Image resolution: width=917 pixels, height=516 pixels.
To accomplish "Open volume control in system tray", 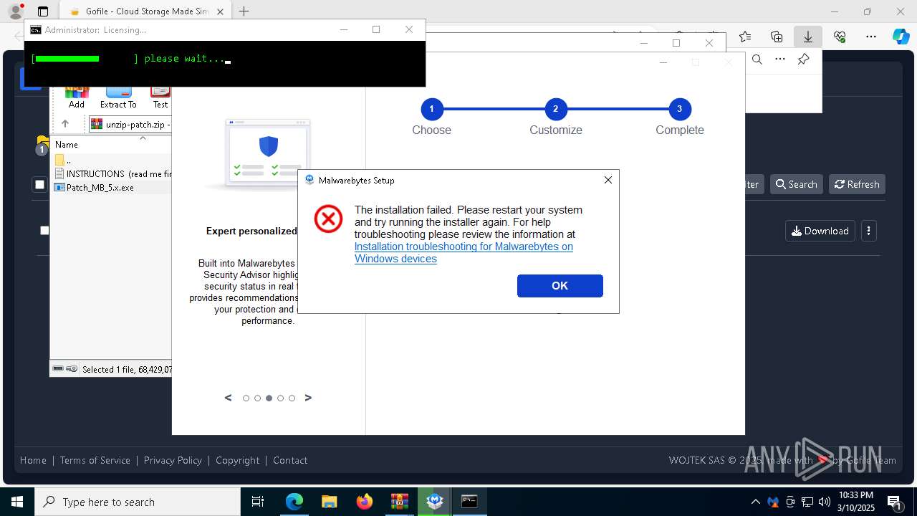I will click(x=825, y=502).
